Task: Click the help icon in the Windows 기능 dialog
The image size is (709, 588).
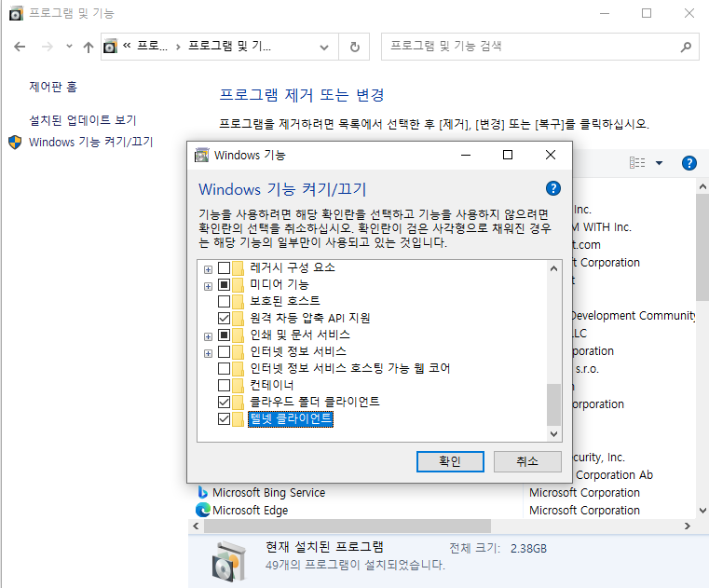Action: pyautogui.click(x=553, y=188)
